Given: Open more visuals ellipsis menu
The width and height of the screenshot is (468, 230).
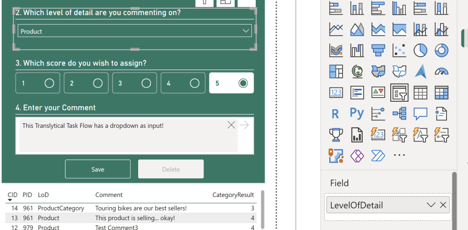Looking at the screenshot, I should tap(399, 155).
